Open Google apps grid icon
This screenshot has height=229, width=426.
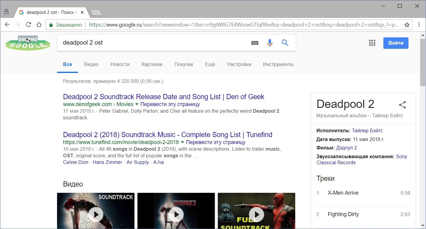tap(372, 43)
